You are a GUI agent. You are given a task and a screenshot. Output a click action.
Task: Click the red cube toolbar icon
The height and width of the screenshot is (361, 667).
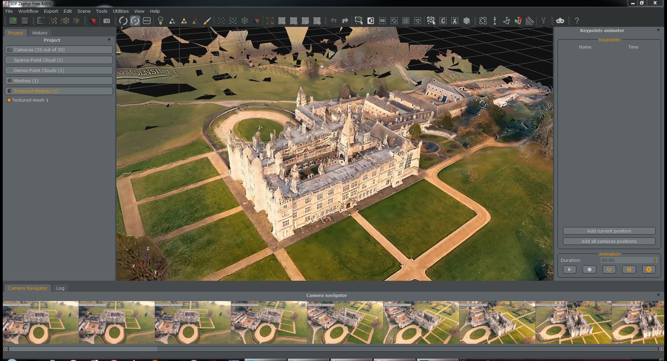click(93, 21)
